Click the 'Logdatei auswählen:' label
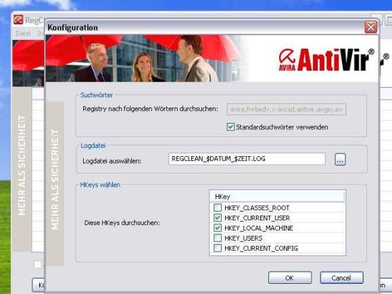 coord(112,161)
